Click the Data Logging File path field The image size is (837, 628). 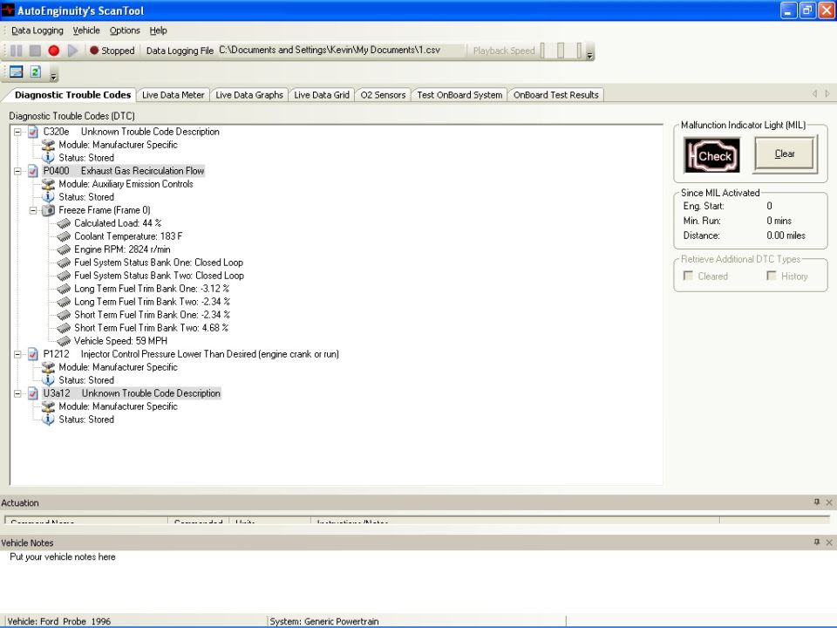pyautogui.click(x=341, y=51)
